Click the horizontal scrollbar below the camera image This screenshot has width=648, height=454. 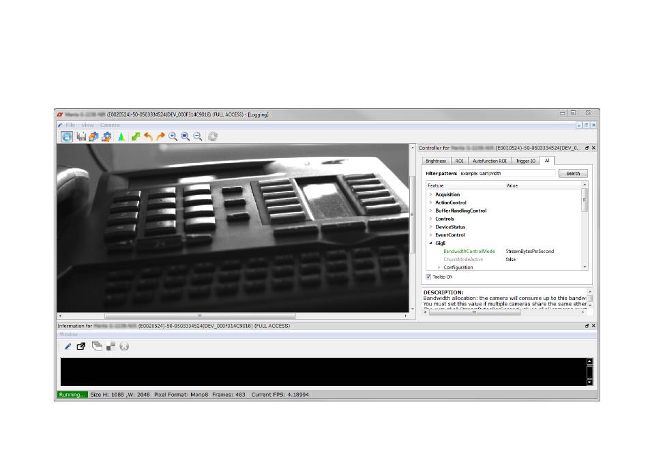coord(233,316)
